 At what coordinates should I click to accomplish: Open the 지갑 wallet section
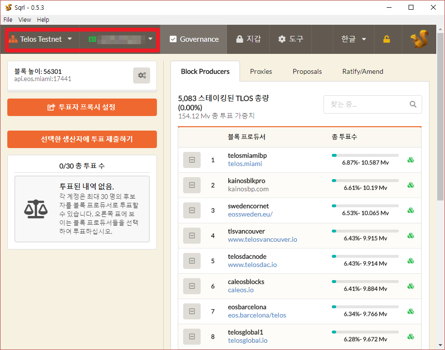point(248,39)
